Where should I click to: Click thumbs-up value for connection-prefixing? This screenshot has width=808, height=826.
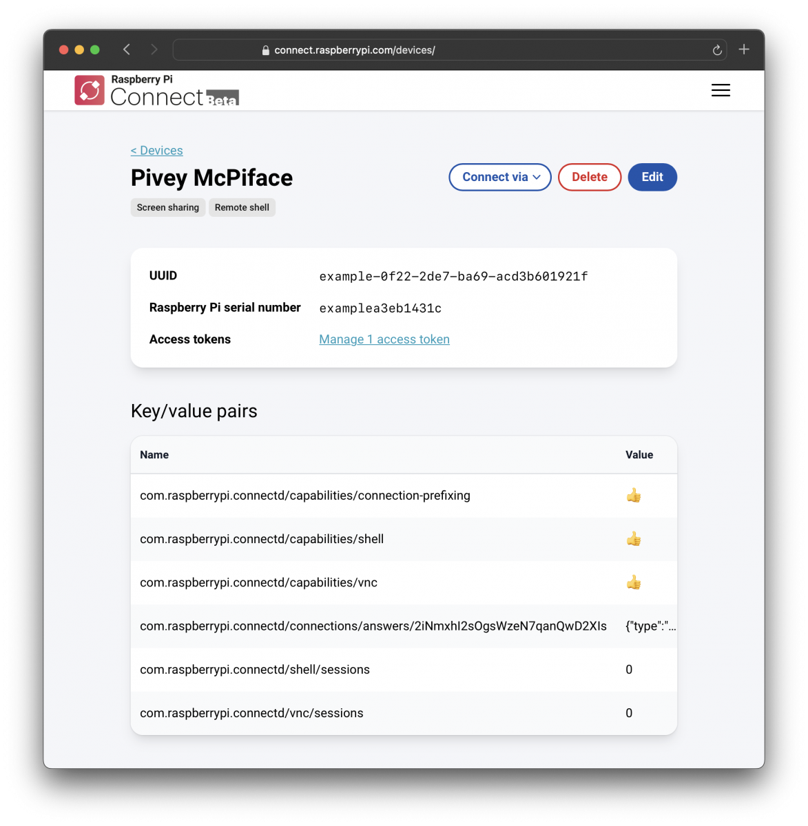pyautogui.click(x=634, y=496)
